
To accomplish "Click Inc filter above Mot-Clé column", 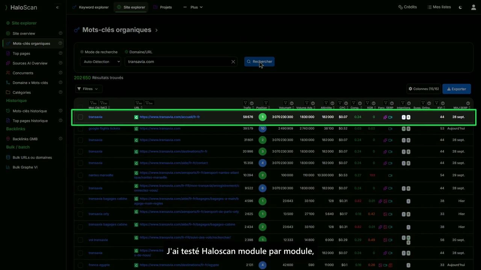I will tap(93, 103).
